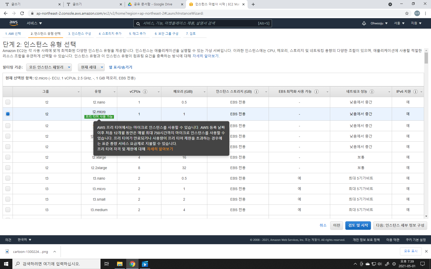This screenshot has width=431, height=269.
Task: Click the scroll-down arrow of the table
Action: (x=426, y=216)
